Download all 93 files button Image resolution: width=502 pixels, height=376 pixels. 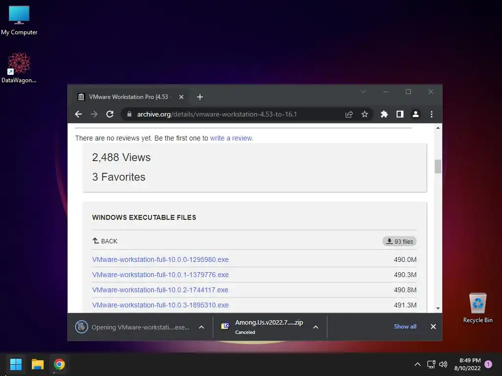(400, 241)
